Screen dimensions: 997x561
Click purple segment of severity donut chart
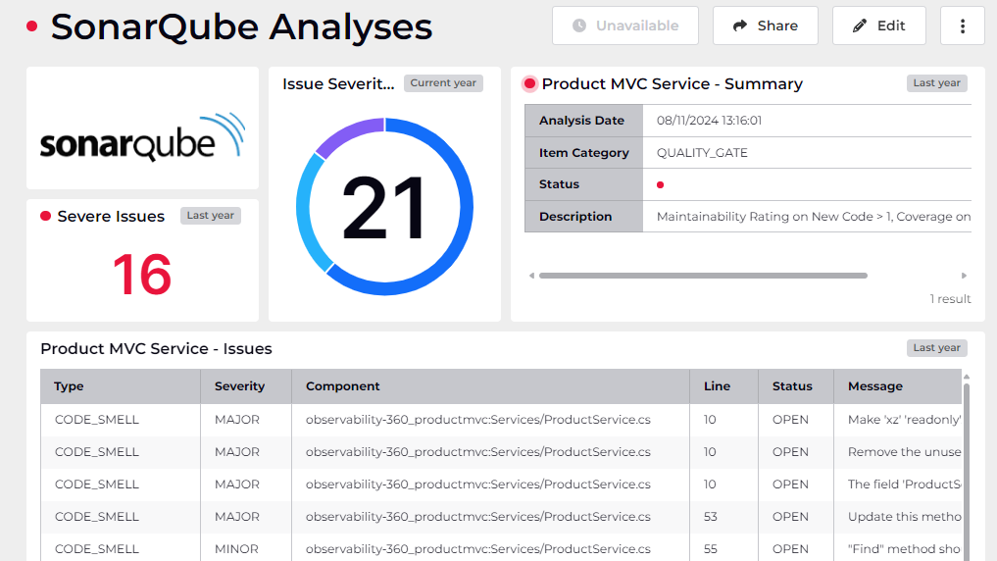pyautogui.click(x=347, y=135)
